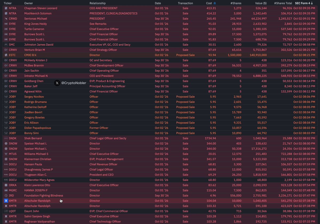Open owner Foundation Fighting Blindness link
The width and height of the screenshot is (320, 224).
[x=44, y=195]
